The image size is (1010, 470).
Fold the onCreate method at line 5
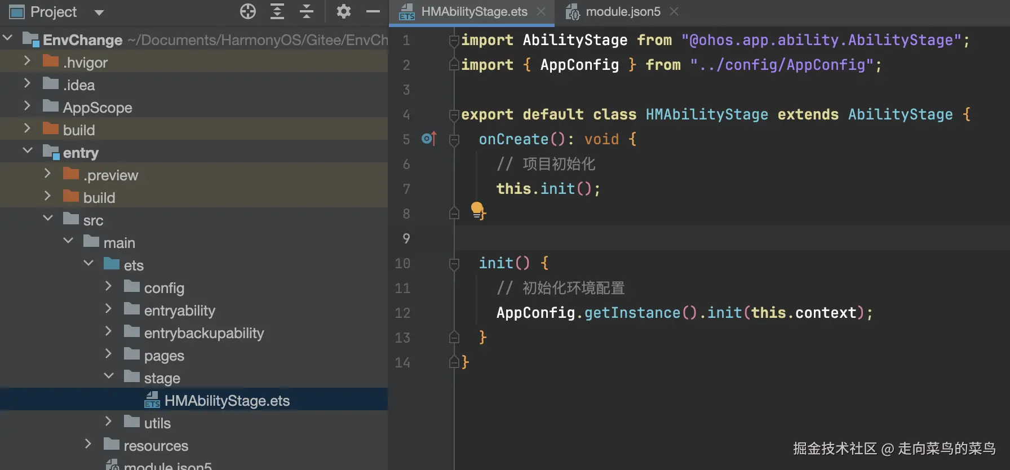(454, 140)
